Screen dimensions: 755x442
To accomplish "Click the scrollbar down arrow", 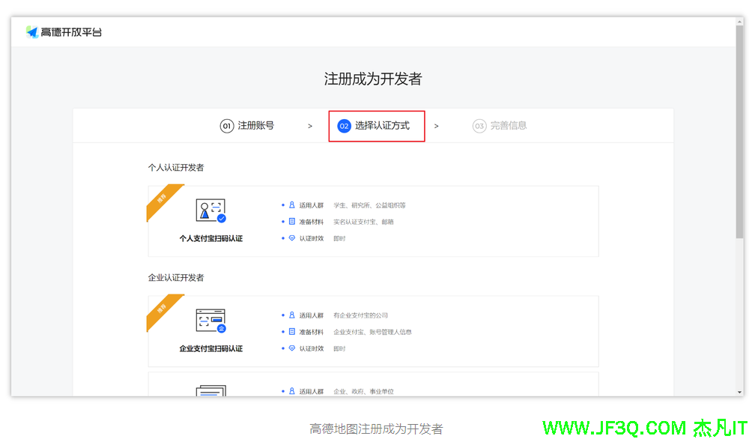I will (739, 390).
